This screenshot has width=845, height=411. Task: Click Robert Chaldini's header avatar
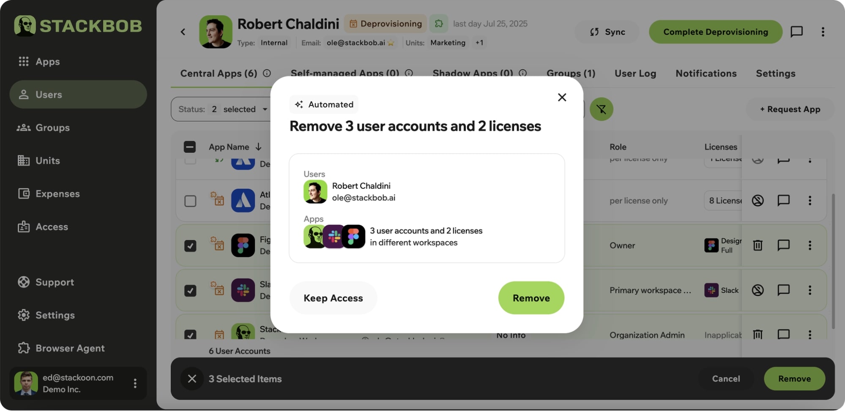216,32
